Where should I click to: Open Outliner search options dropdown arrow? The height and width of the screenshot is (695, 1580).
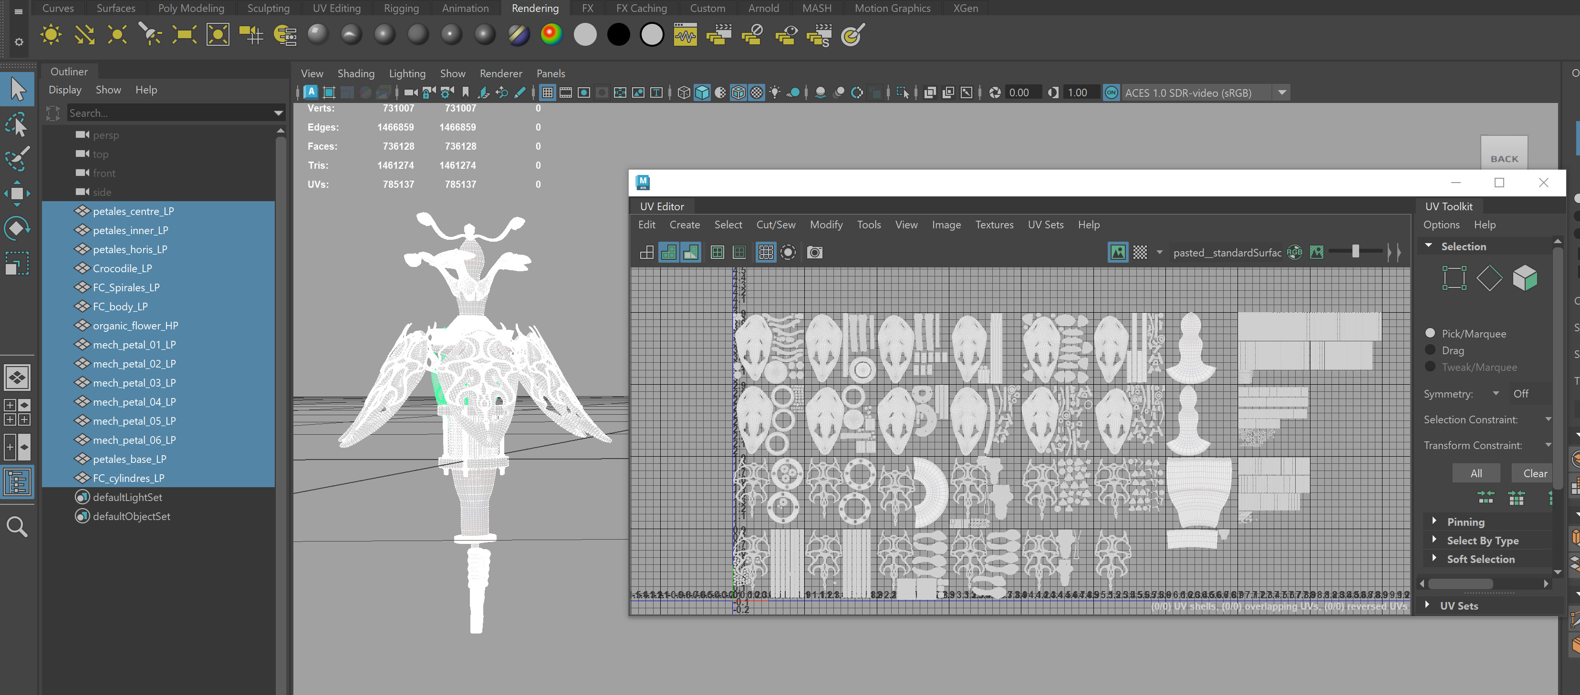click(x=279, y=113)
